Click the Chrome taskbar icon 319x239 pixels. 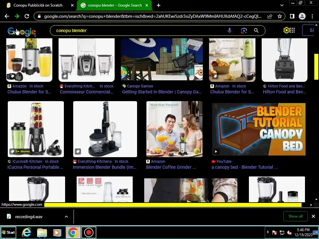73,232
